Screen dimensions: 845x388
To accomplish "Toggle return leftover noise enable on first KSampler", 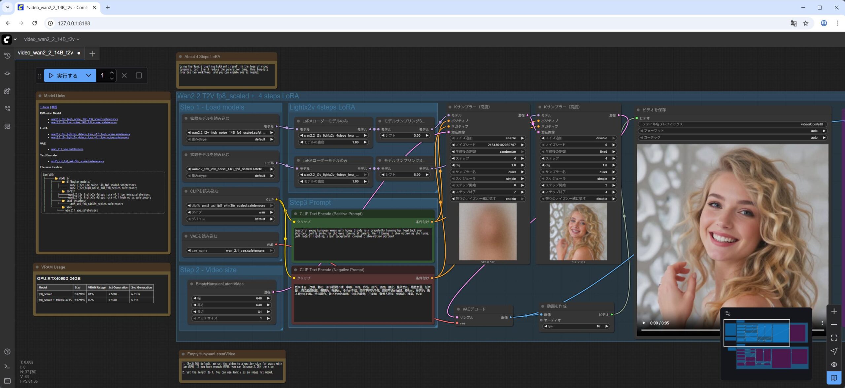I will (x=488, y=199).
